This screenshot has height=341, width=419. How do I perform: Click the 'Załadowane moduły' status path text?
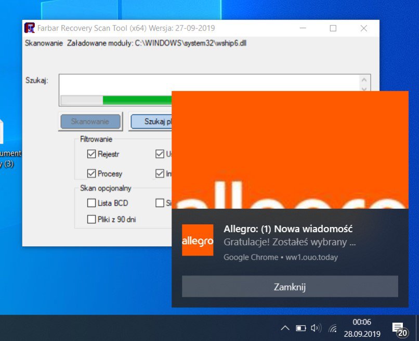click(x=156, y=43)
